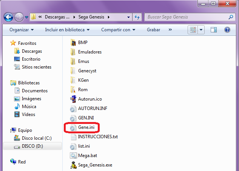Open the Incluir en biblioteca menu
The width and height of the screenshot is (239, 171).
tap(67, 30)
